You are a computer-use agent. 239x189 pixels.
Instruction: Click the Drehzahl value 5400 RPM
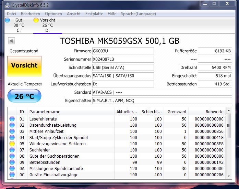pos(215,67)
